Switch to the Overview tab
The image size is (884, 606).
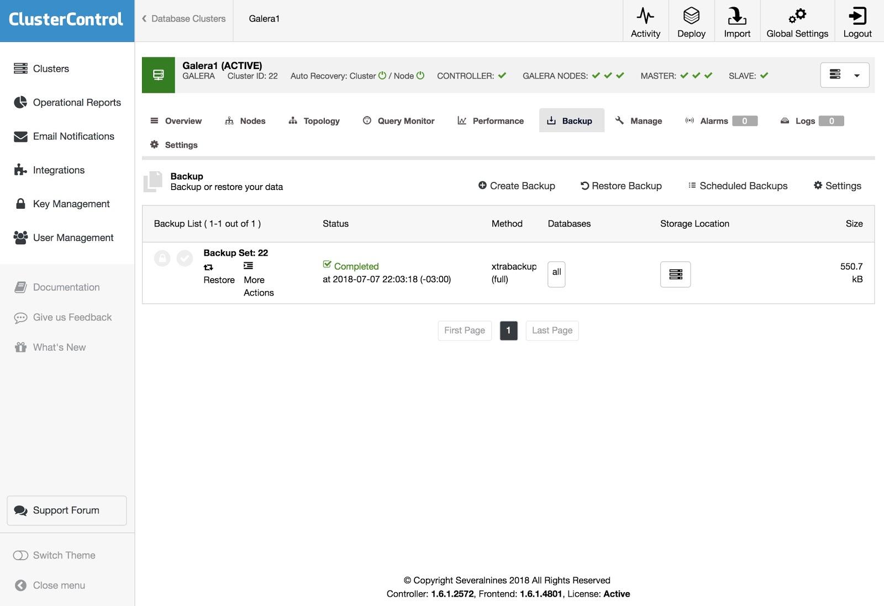point(176,121)
